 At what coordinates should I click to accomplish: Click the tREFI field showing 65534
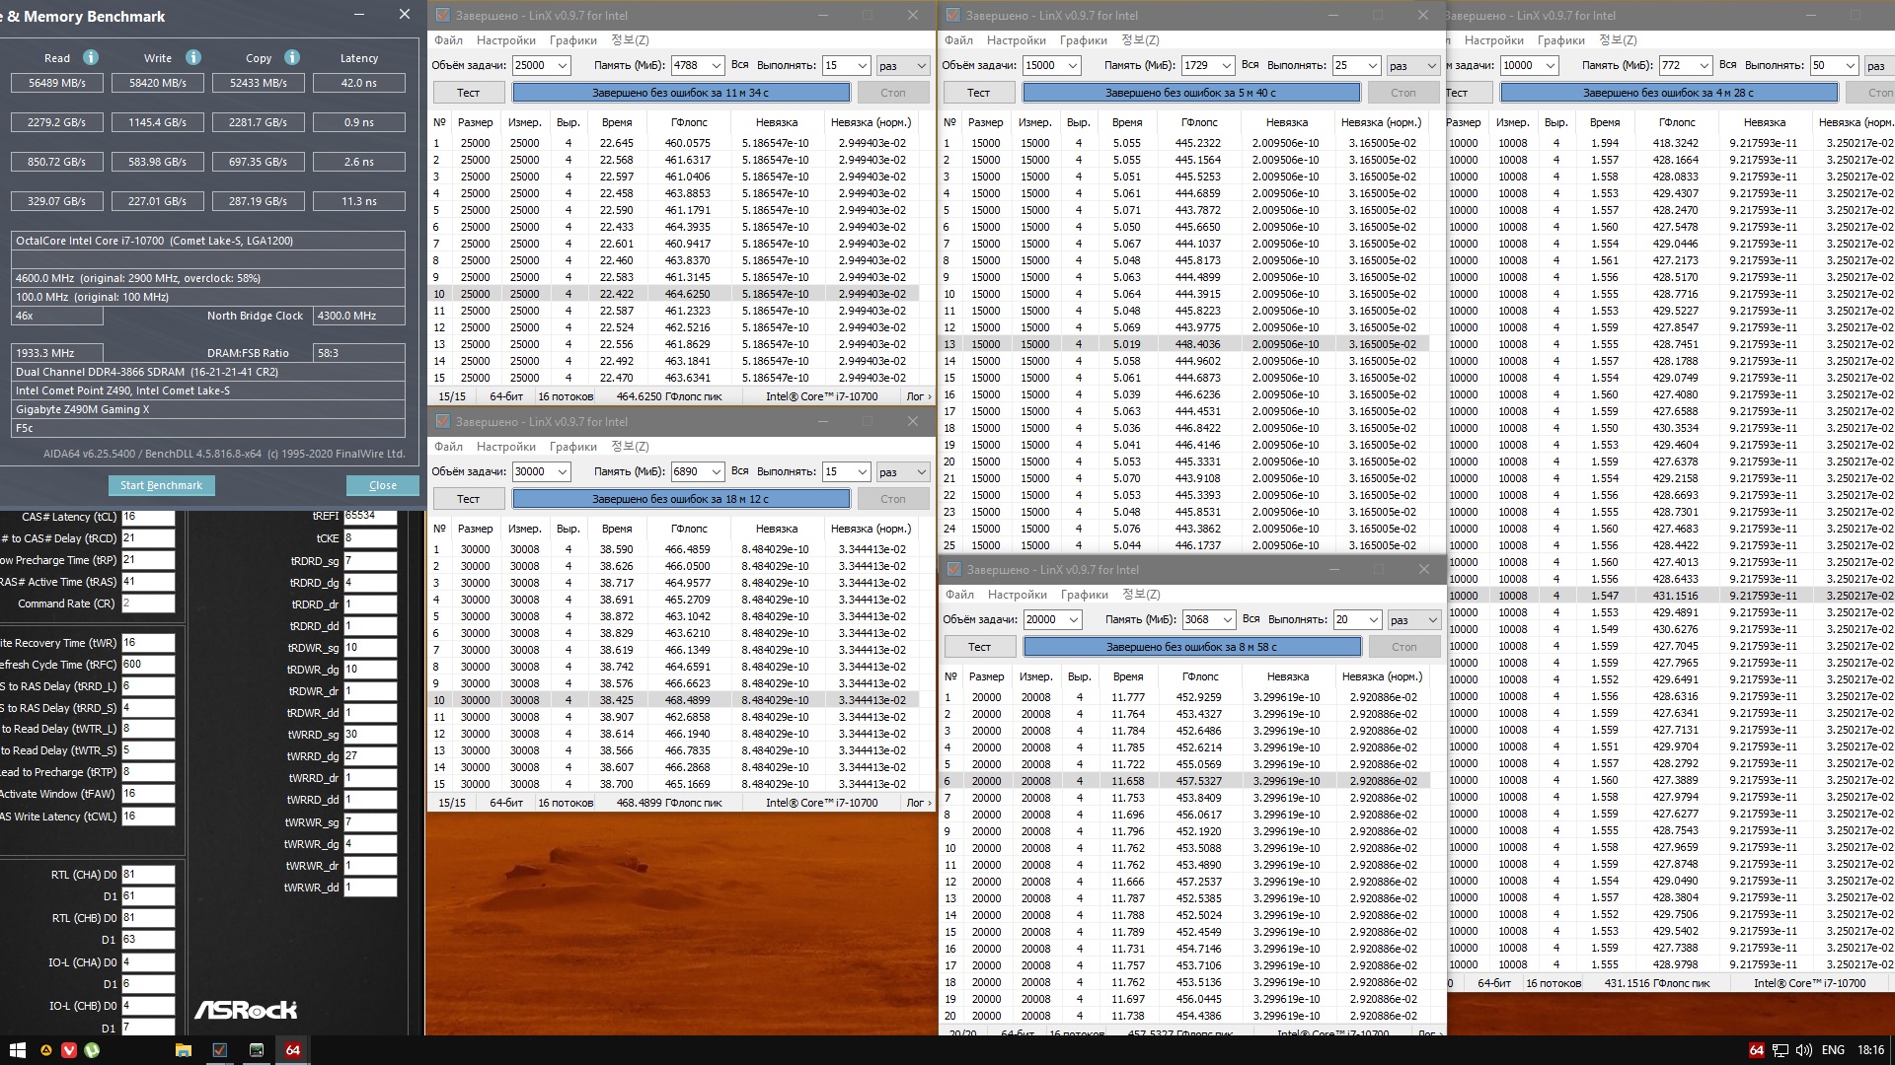[x=369, y=516]
